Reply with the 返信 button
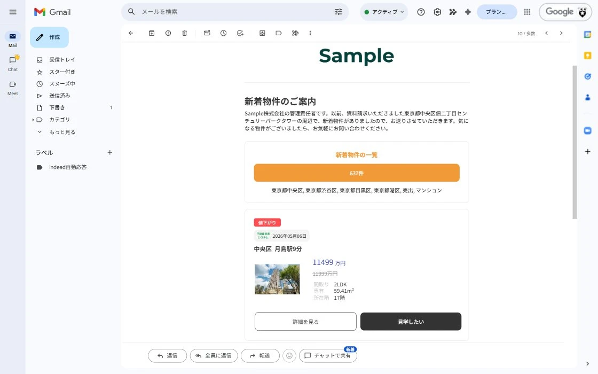 (x=168, y=356)
